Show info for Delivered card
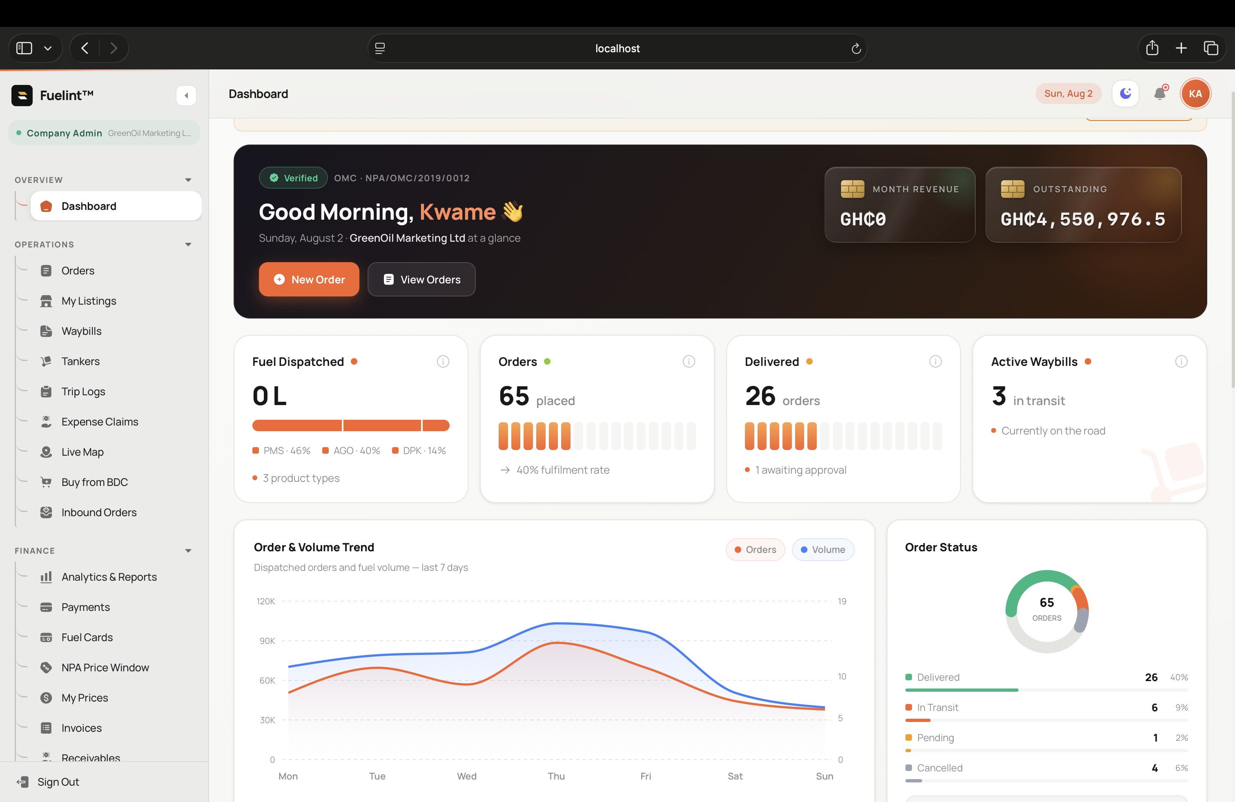1235x802 pixels. (935, 361)
